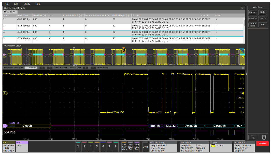Click the trash icon to delete
272x154 pixels.
point(264,137)
